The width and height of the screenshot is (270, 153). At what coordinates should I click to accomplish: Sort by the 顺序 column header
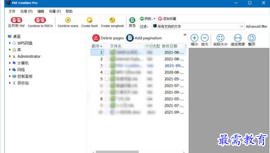[x=97, y=46]
